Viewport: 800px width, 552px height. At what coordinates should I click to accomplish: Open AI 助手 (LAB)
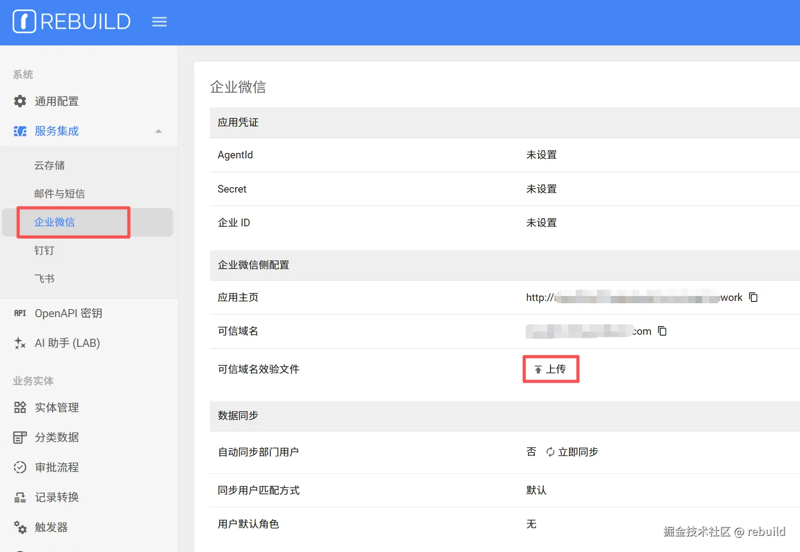[68, 343]
